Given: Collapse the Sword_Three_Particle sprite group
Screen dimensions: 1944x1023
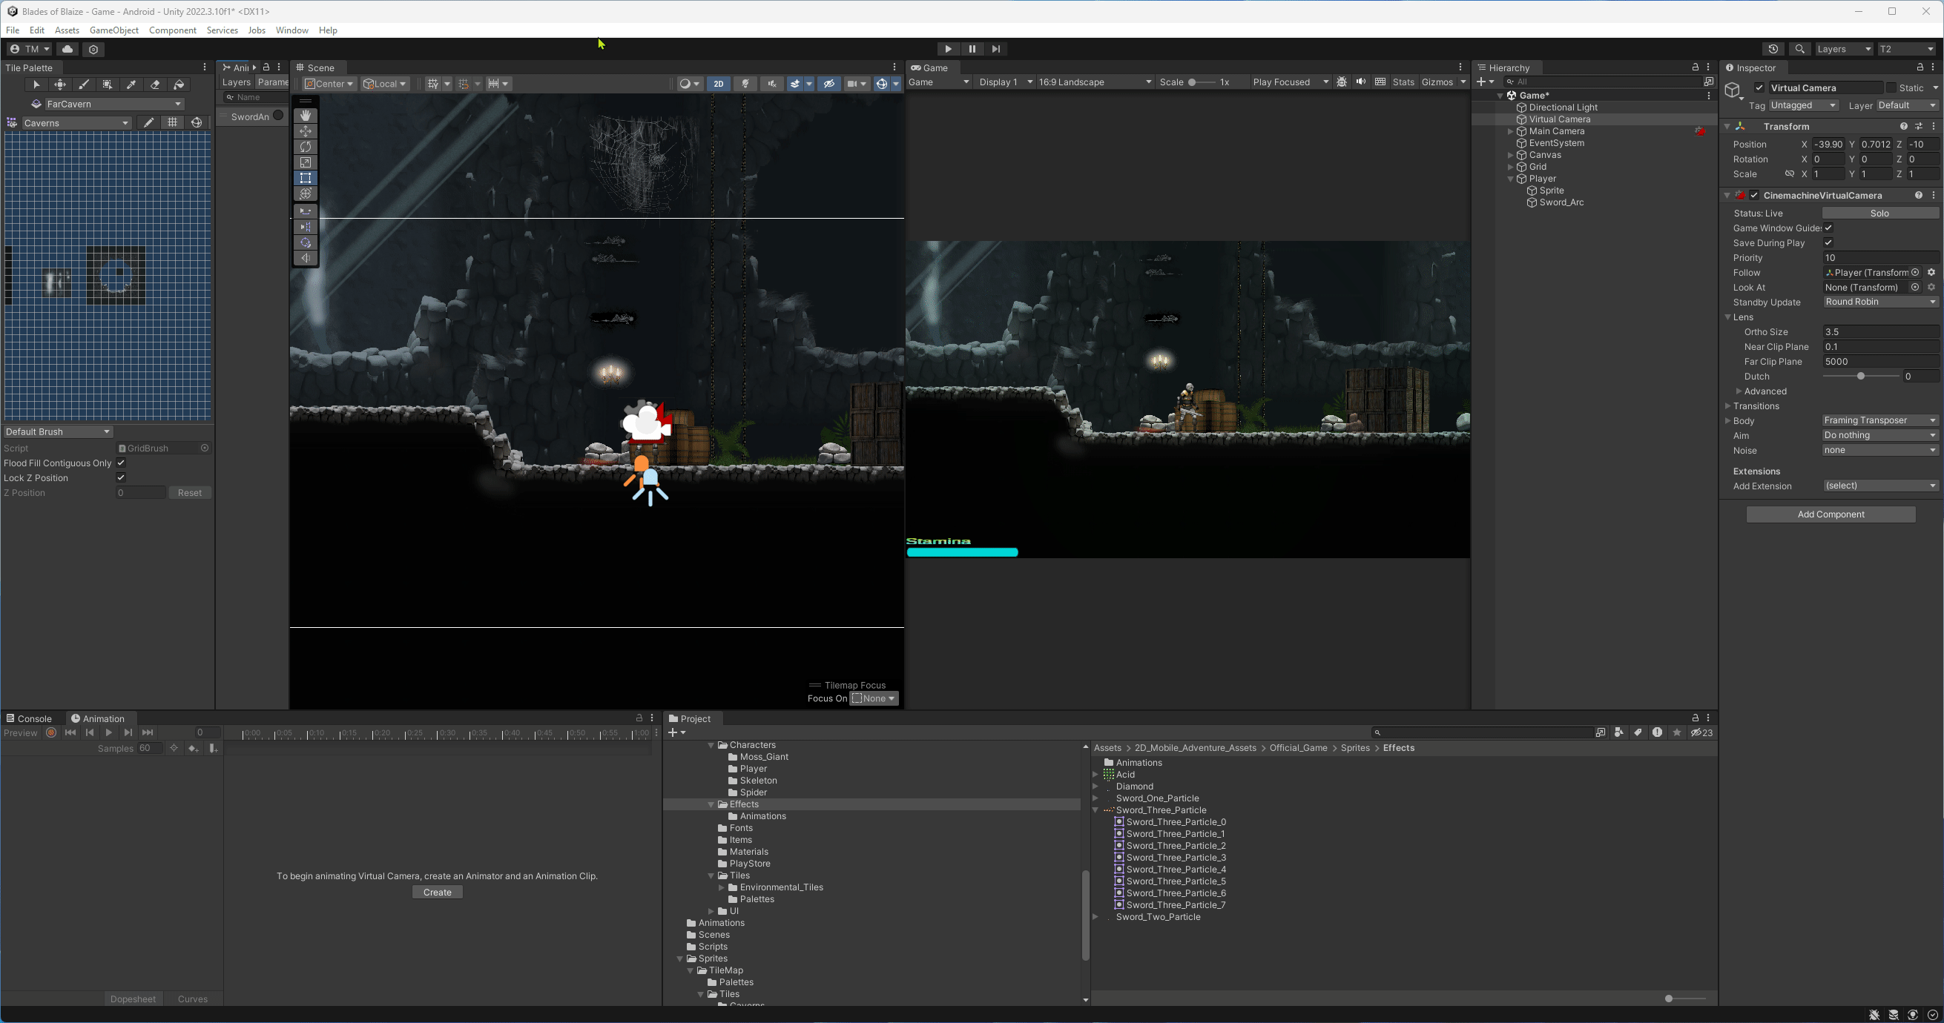Looking at the screenshot, I should tap(1096, 810).
